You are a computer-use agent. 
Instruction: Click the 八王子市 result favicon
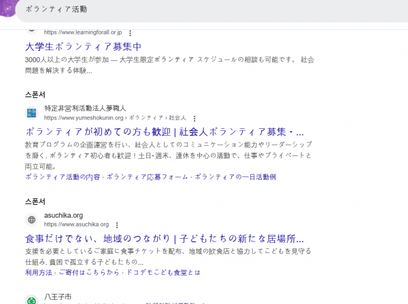pos(32,299)
